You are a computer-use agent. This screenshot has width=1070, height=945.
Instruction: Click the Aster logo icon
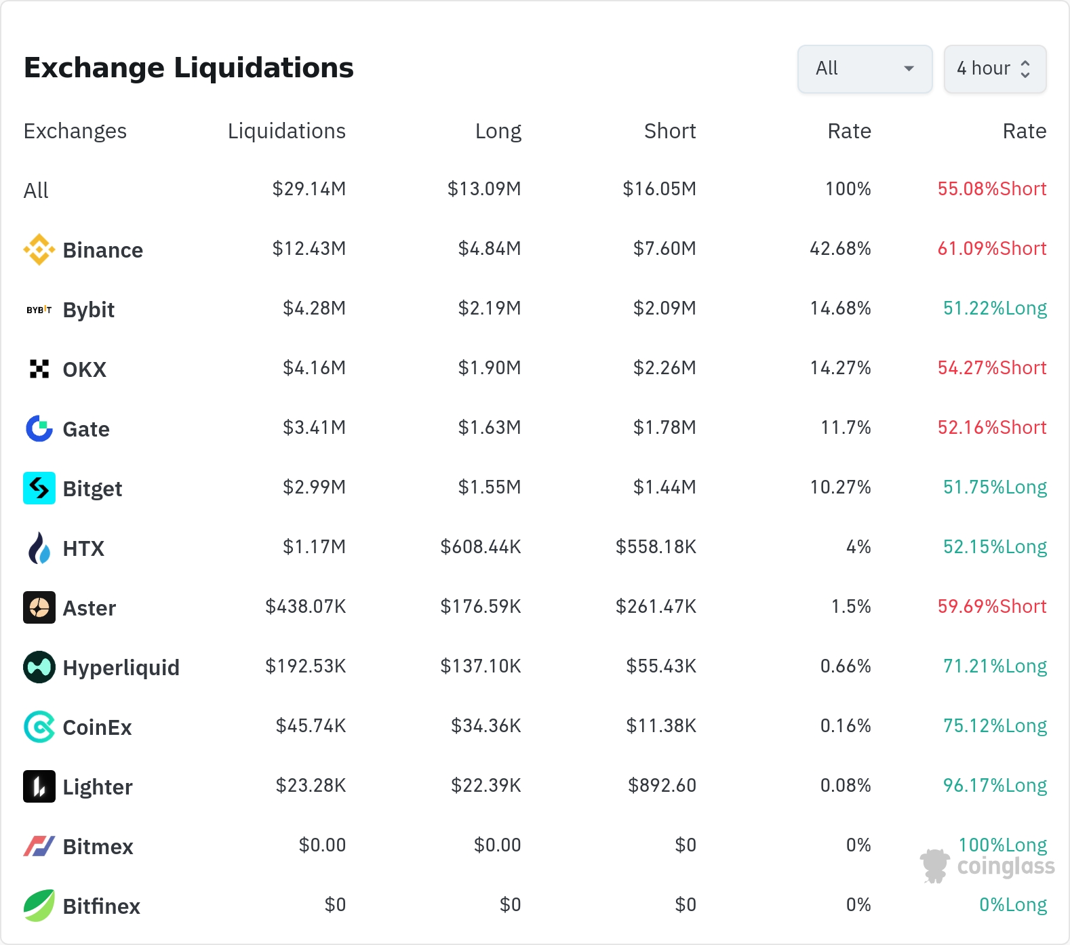pyautogui.click(x=39, y=607)
